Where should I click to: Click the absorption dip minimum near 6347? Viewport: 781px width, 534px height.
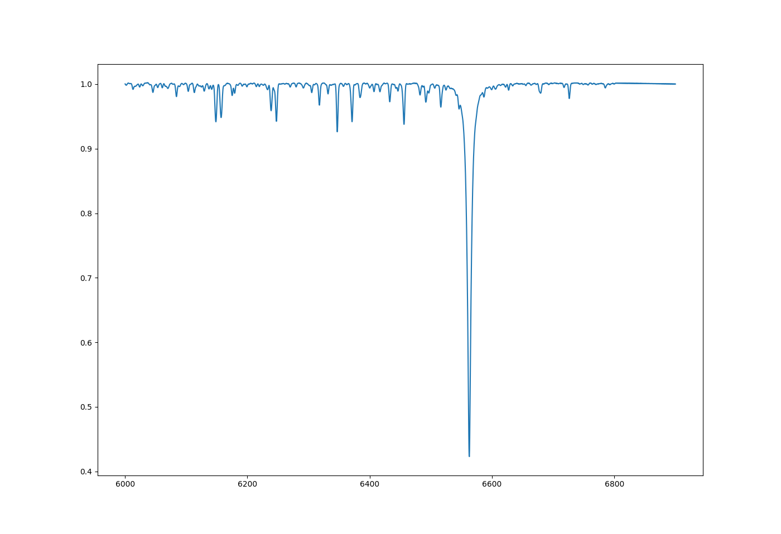point(337,132)
